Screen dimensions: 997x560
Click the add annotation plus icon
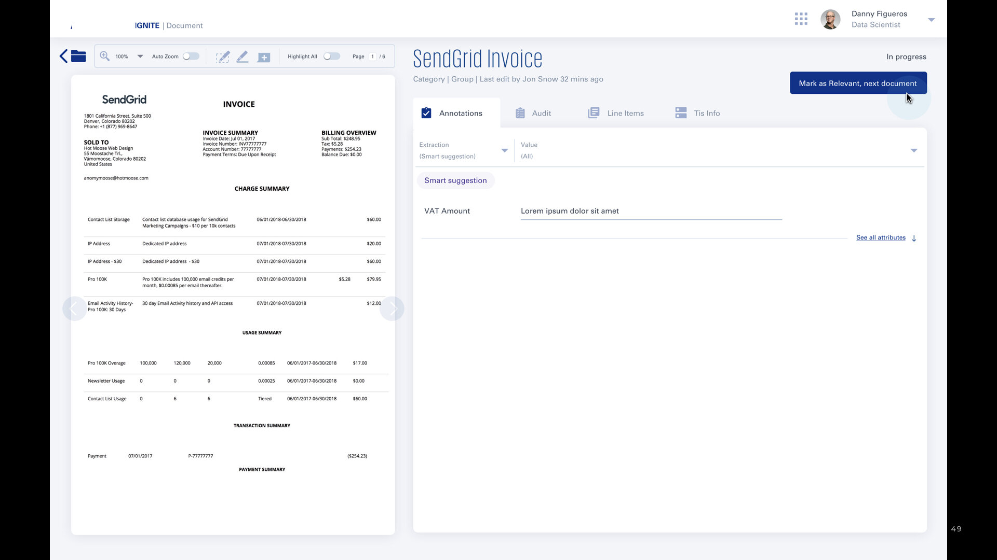click(264, 58)
